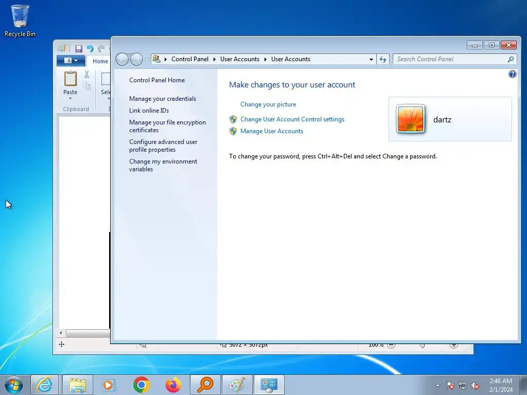Open the address bar history dropdown
Viewport: 527px width, 395px height.
click(371, 60)
